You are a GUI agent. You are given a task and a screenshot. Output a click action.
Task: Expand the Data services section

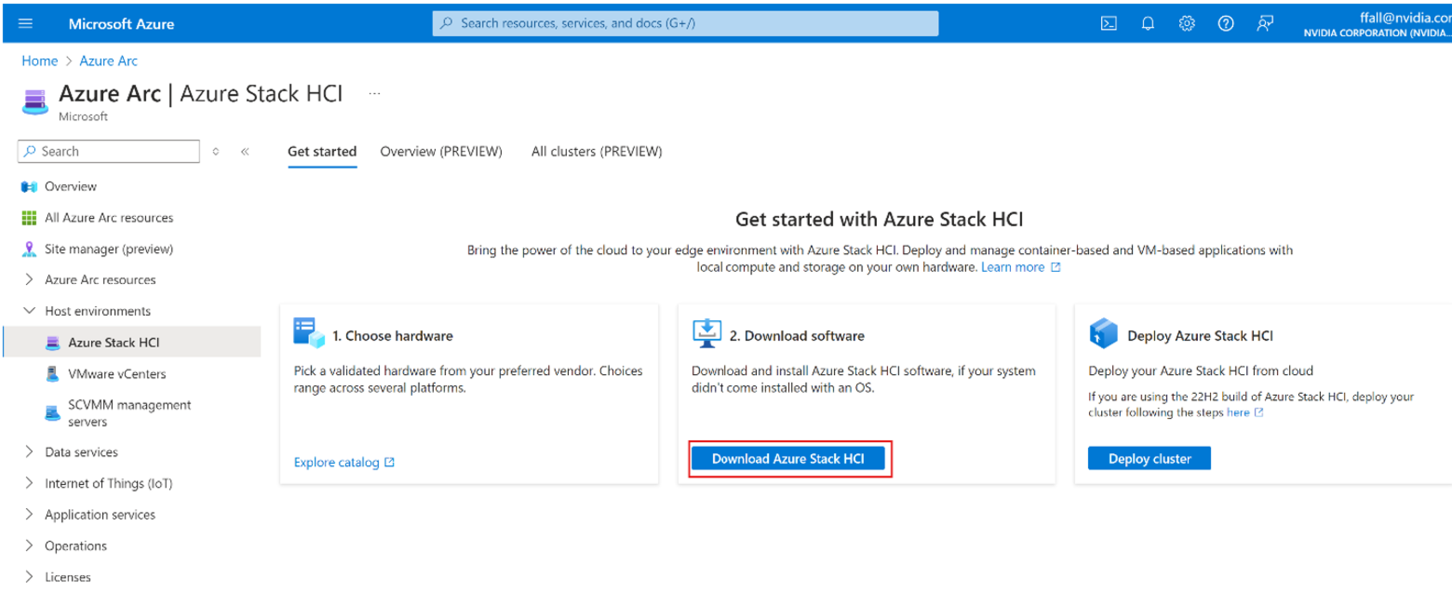[x=29, y=451]
